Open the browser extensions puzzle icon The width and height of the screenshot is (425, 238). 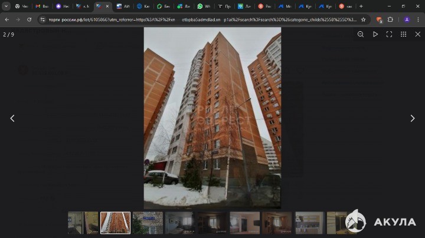390,19
